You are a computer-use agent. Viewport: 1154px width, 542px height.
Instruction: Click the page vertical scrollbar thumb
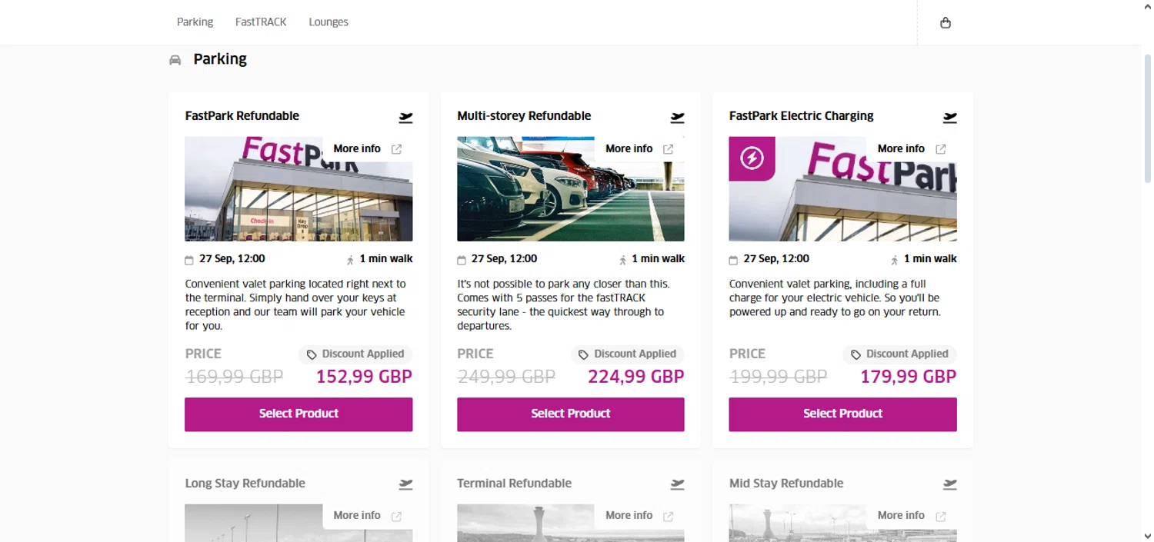click(x=1147, y=118)
